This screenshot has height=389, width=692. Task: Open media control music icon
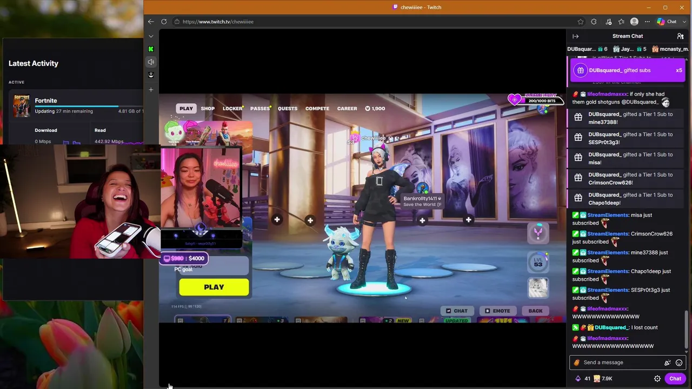point(609,22)
